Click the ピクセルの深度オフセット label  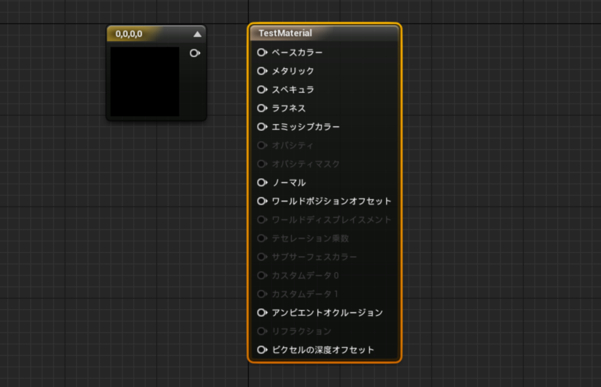(x=323, y=350)
